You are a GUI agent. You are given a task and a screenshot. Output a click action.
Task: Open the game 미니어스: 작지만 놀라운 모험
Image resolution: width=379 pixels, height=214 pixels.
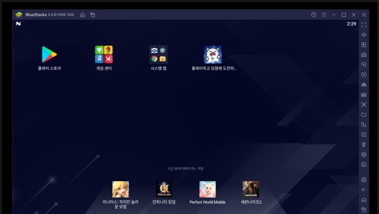pyautogui.click(x=121, y=189)
